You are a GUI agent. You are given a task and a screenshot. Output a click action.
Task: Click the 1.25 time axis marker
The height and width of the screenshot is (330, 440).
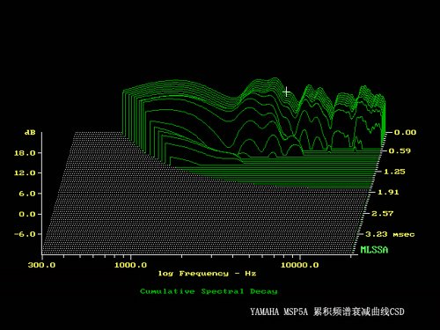(x=394, y=172)
